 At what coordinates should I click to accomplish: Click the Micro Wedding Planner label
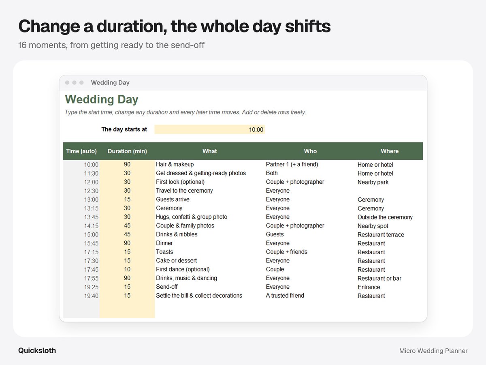tap(433, 351)
